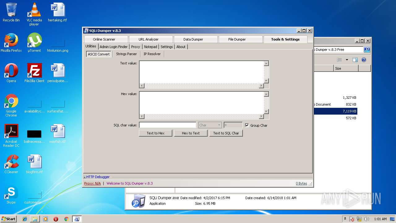Toggle the Group Char checkbox
396x223 pixels.
tap(247, 125)
